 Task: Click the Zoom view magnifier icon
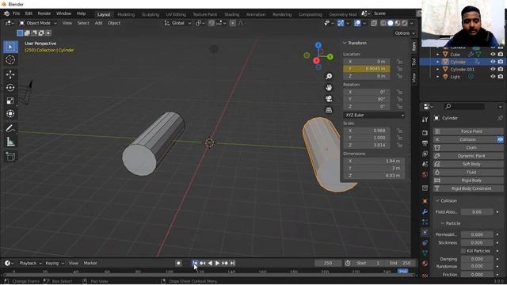pyautogui.click(x=329, y=76)
